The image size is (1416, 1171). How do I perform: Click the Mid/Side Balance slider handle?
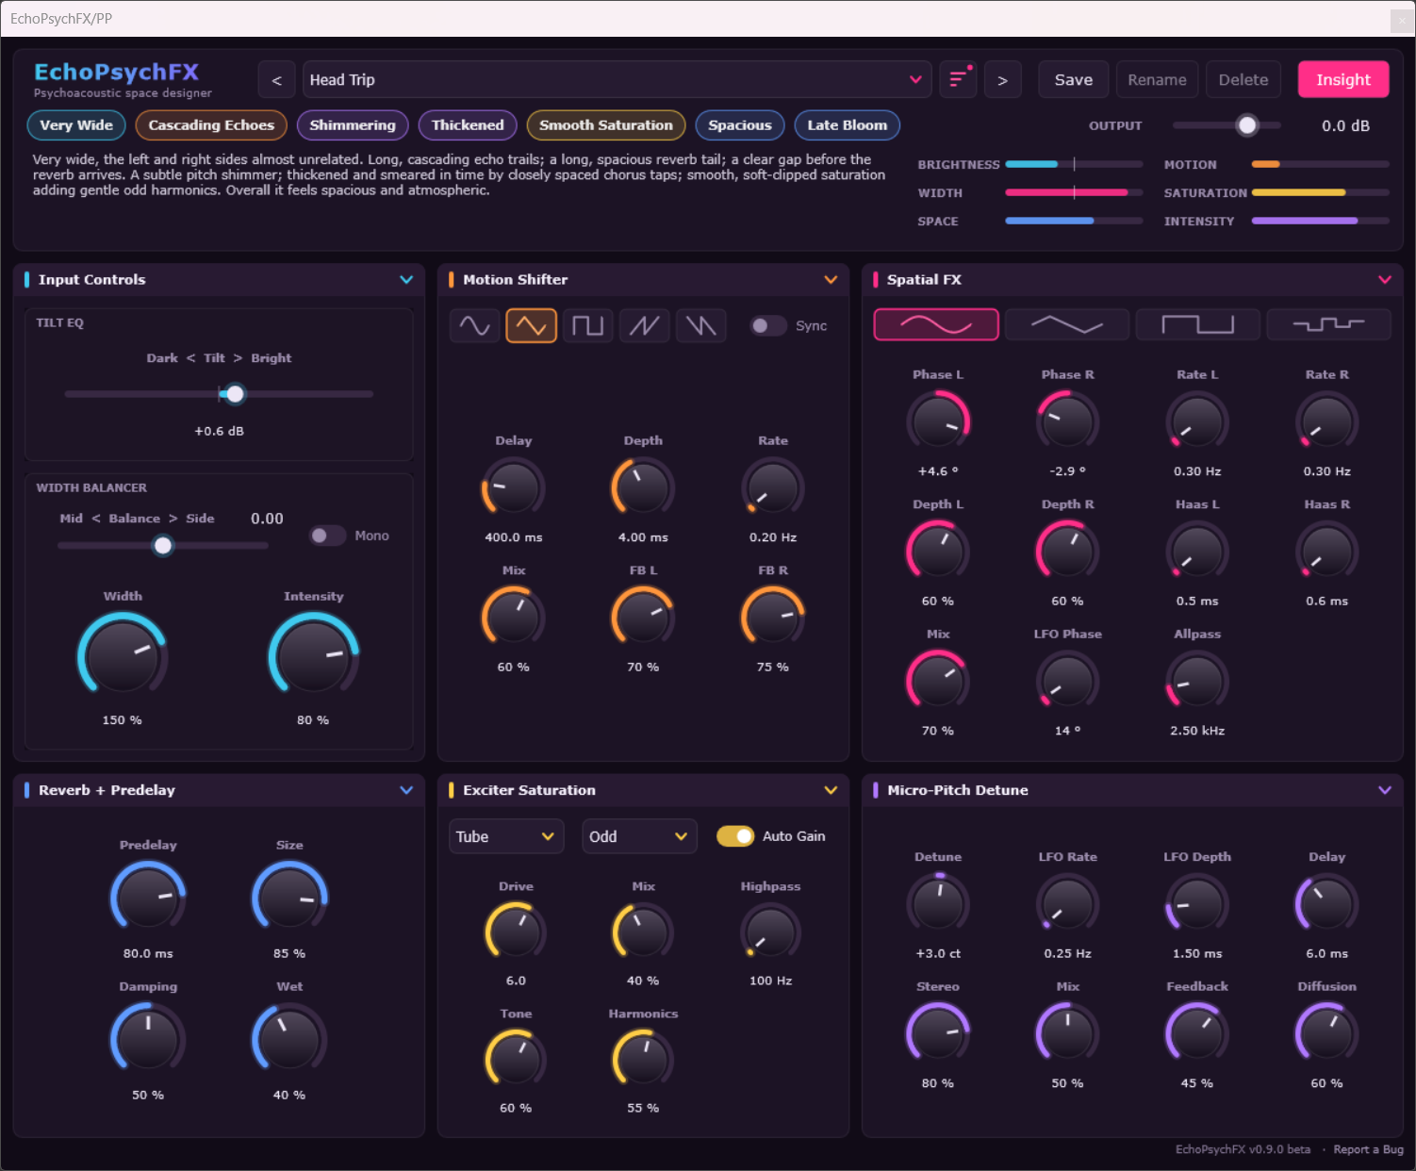[x=163, y=545]
